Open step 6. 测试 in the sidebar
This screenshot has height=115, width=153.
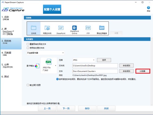pyautogui.click(x=11, y=77)
